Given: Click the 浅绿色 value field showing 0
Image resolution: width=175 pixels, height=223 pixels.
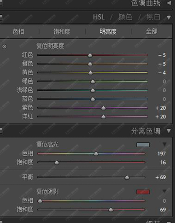Looking at the screenshot, I should pos(164,90).
